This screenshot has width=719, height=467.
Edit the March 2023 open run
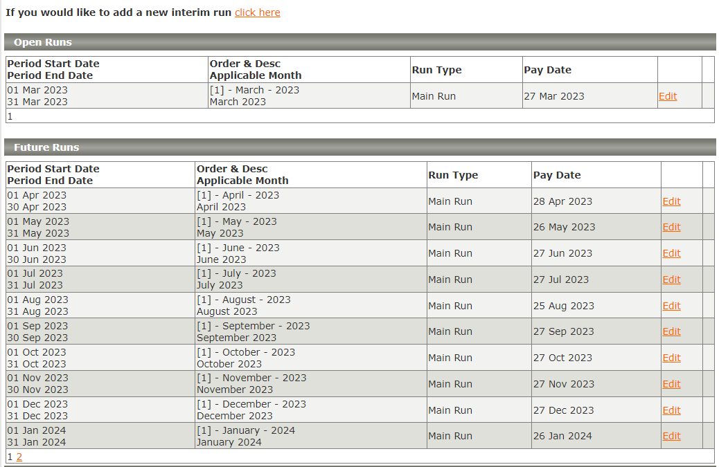tap(667, 96)
